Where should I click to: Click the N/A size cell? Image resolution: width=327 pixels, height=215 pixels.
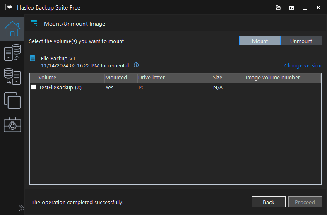point(218,88)
